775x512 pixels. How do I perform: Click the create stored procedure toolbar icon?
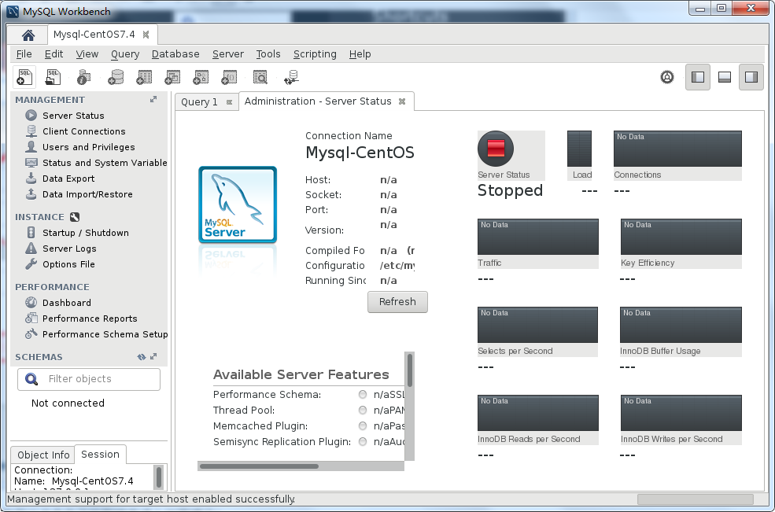(201, 78)
